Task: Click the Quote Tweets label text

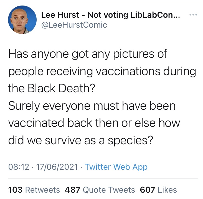Action: click(109, 190)
